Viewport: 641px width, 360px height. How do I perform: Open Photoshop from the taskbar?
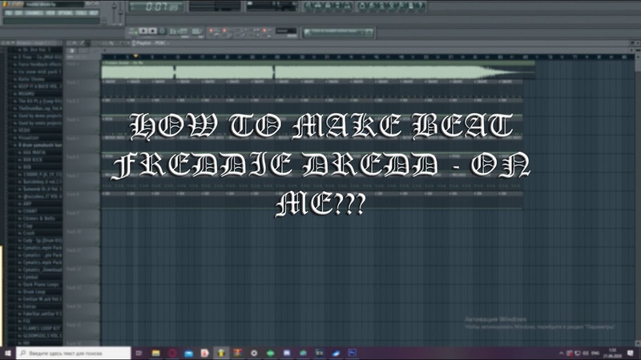click(352, 353)
